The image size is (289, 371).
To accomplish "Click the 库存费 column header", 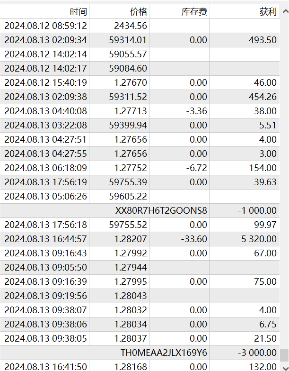I will [194, 12].
